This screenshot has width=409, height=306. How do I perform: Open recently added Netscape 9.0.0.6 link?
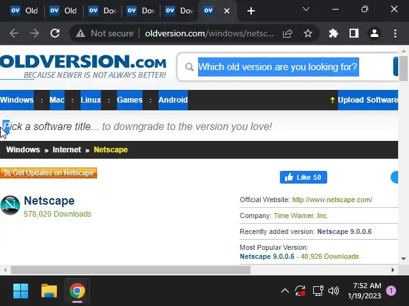344,231
